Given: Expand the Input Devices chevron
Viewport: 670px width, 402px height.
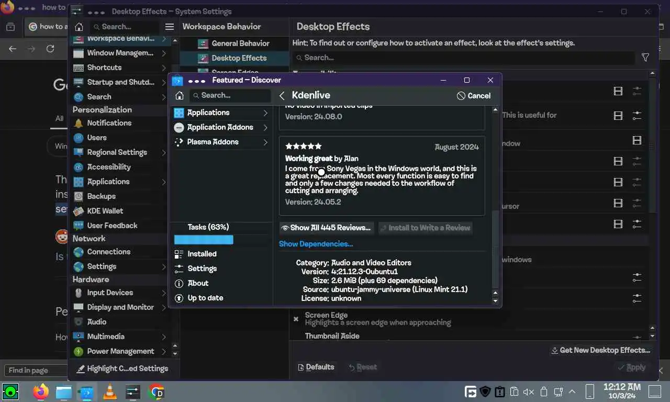Looking at the screenshot, I should point(164,293).
